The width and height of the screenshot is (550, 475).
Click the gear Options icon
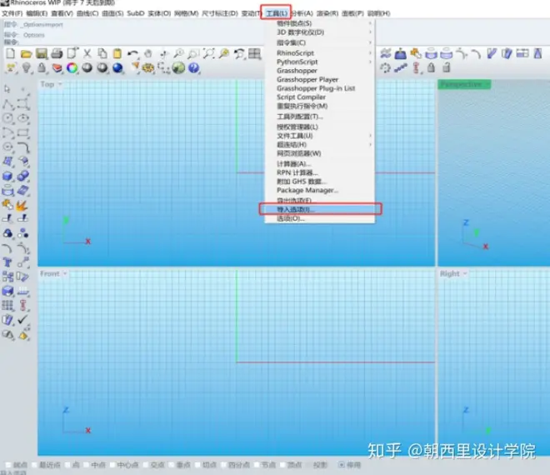pos(148,67)
